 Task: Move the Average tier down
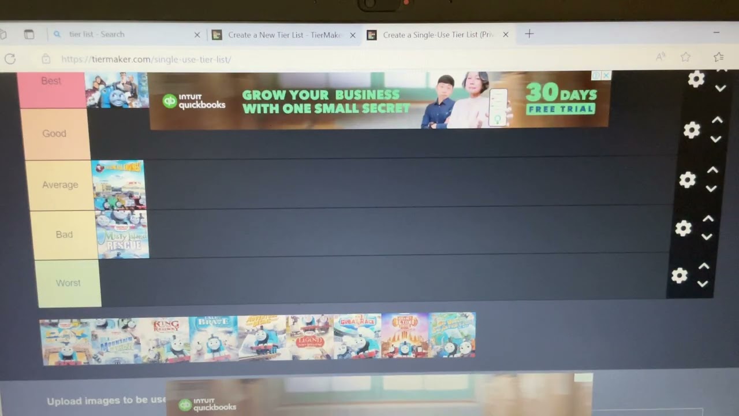(x=711, y=189)
